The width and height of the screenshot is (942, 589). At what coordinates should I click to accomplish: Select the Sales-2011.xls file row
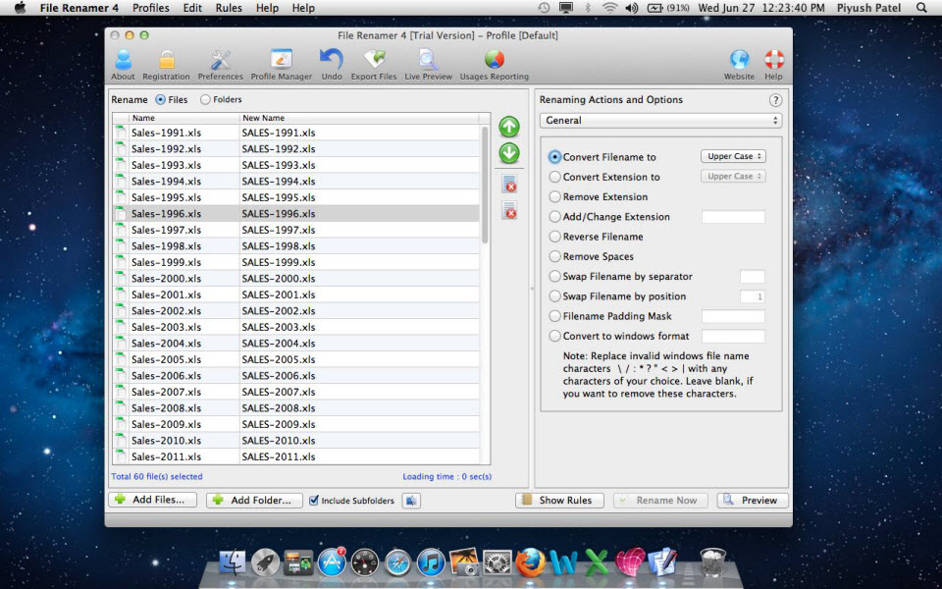pos(296,456)
